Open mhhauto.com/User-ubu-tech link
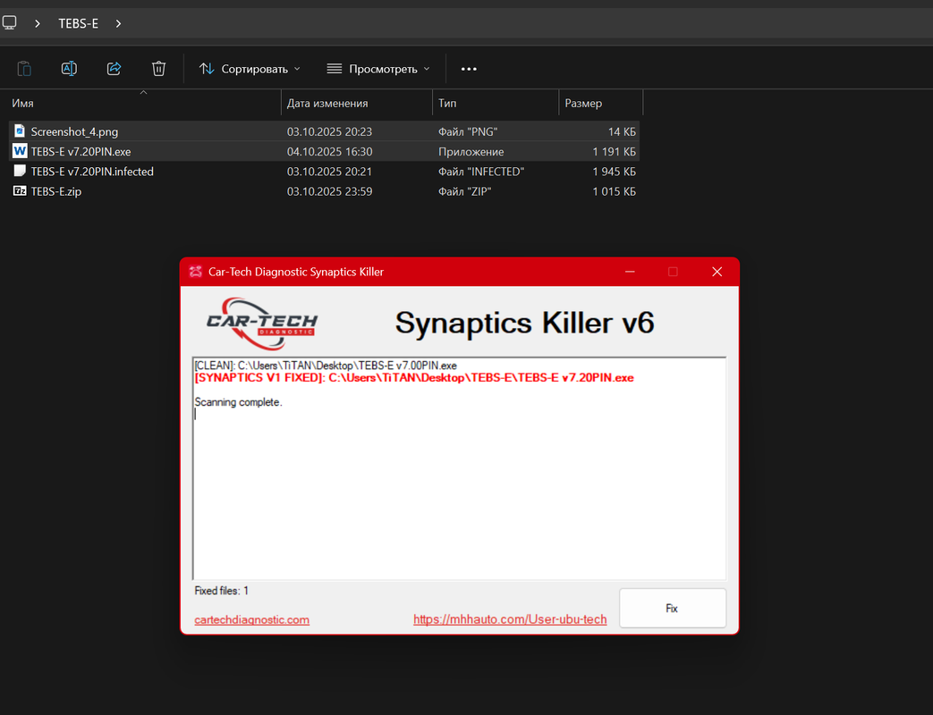Viewport: 933px width, 715px height. coord(510,619)
